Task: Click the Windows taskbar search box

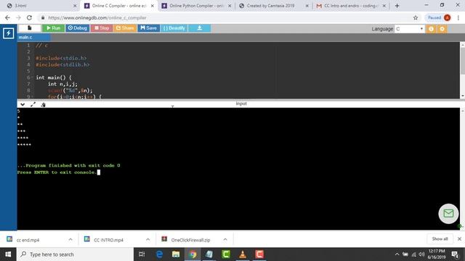Action: click(75, 254)
